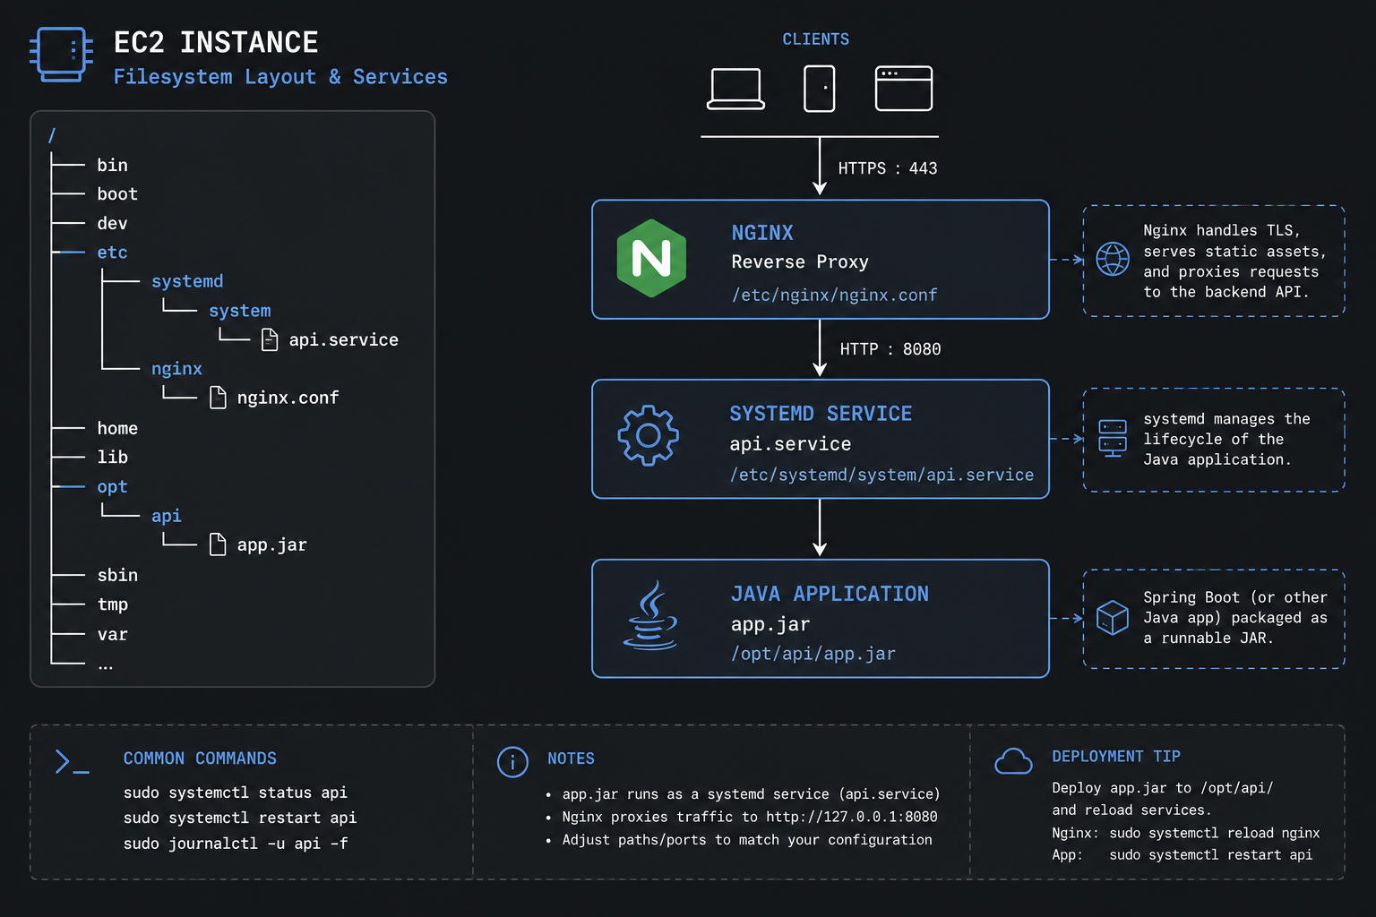Select api.service file in tree
The height and width of the screenshot is (917, 1376).
[x=343, y=339]
